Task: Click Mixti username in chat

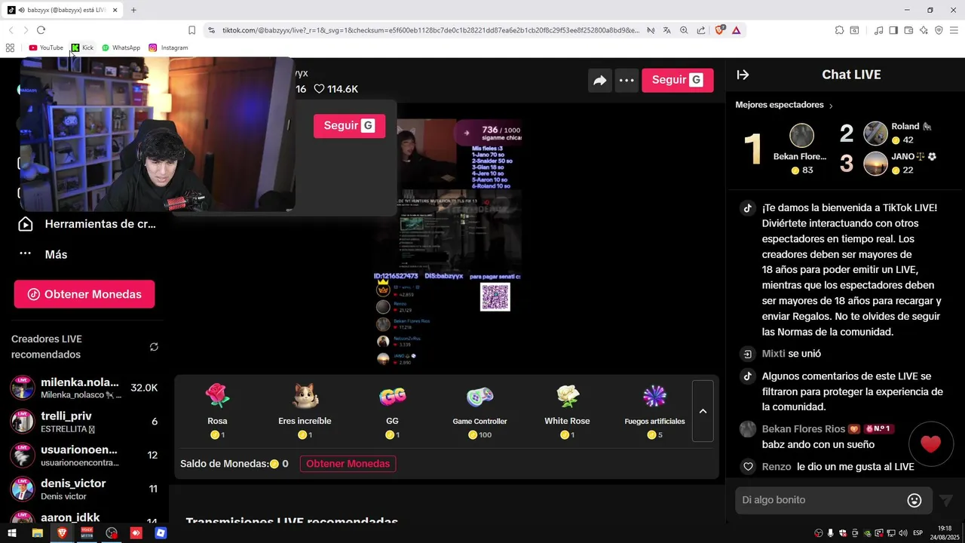Action: 774,353
